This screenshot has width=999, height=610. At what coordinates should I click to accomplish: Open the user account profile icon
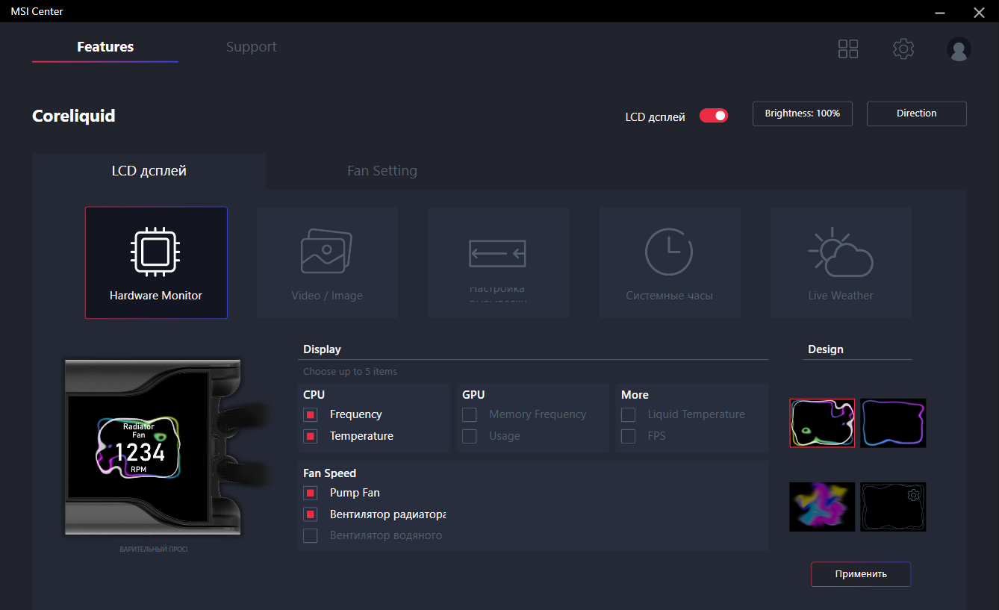[x=959, y=49]
